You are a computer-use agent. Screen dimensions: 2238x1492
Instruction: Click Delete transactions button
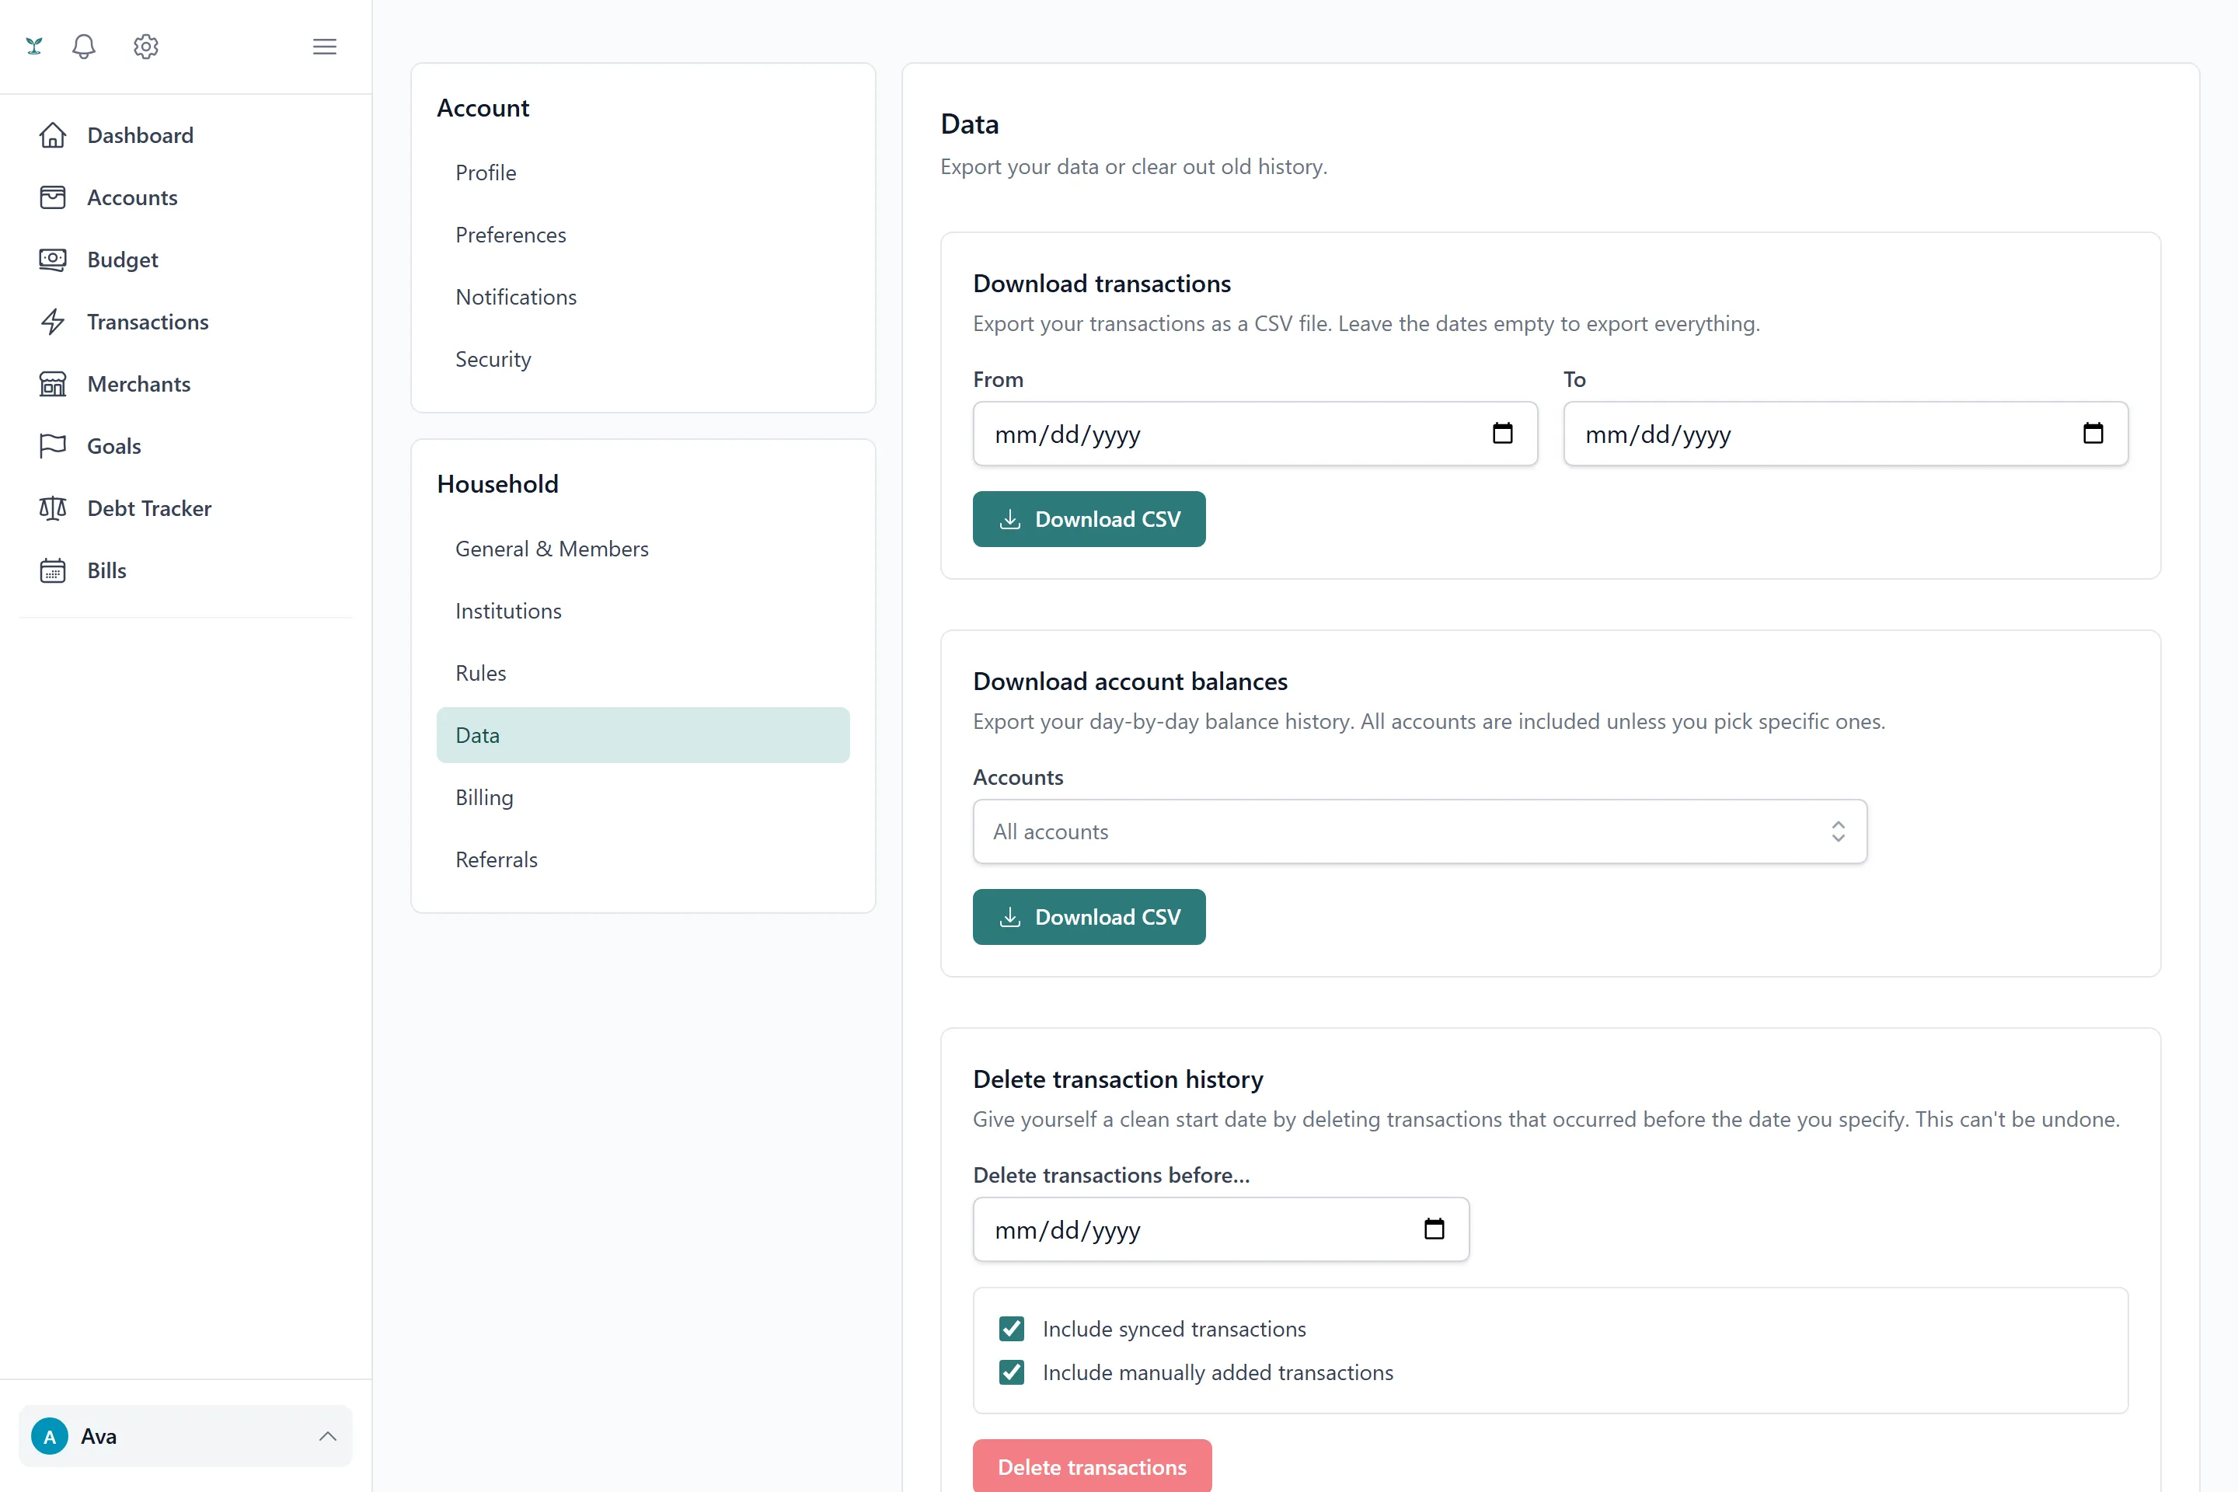(x=1091, y=1466)
